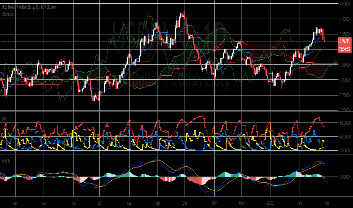Image resolution: width=353 pixels, height=208 pixels.
Task: Select the Ichimoku indicator label
Action: click(8, 14)
